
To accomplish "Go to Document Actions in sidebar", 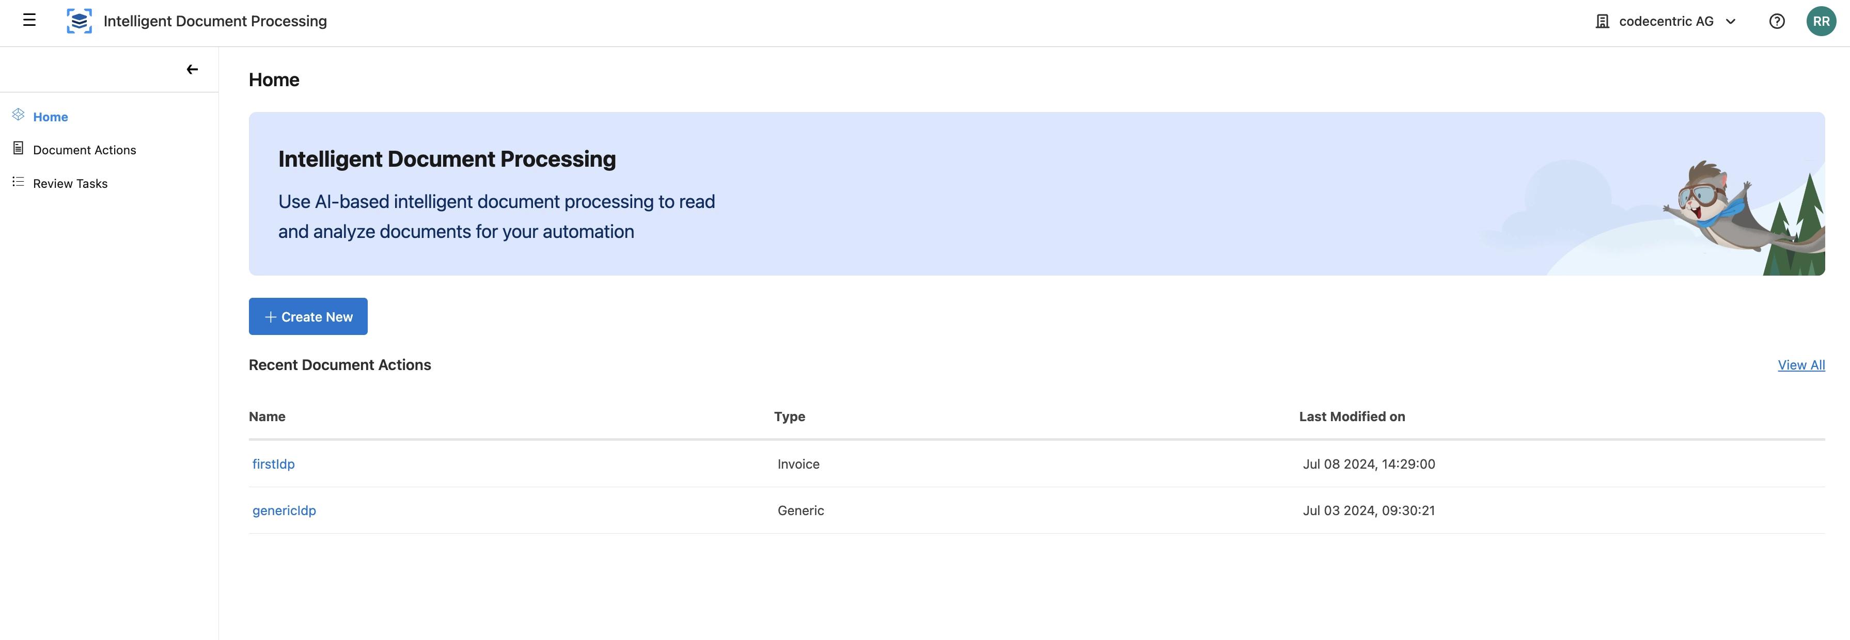I will coord(84,150).
